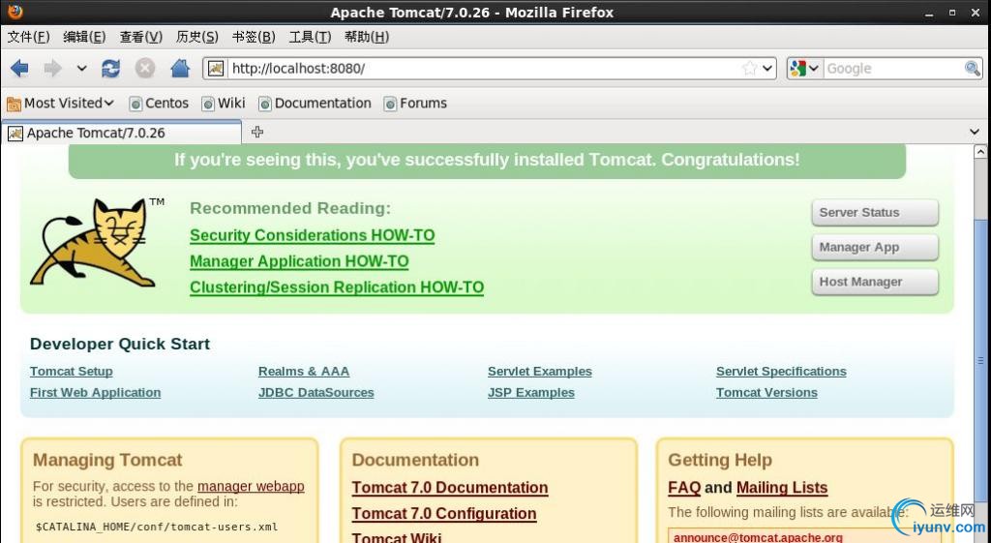
Task: Open the Realms & AAA link
Action: click(304, 371)
